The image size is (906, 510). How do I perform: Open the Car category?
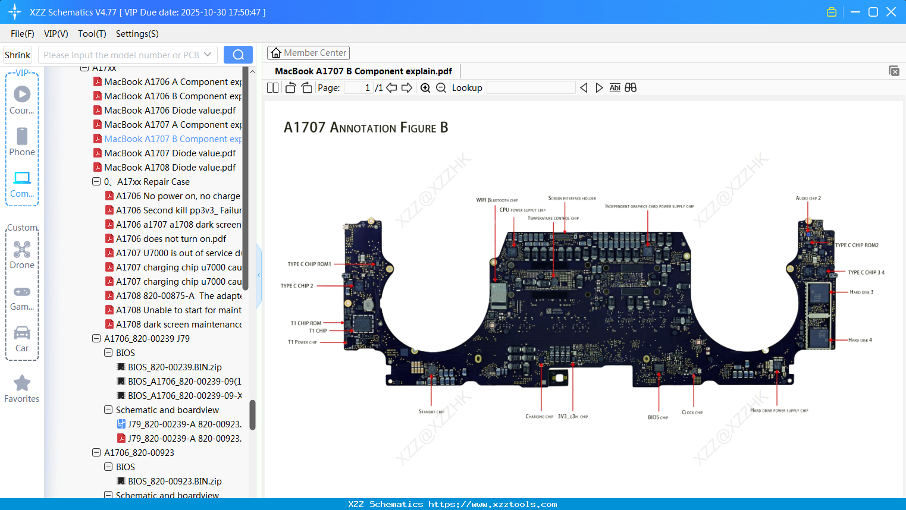pyautogui.click(x=22, y=339)
